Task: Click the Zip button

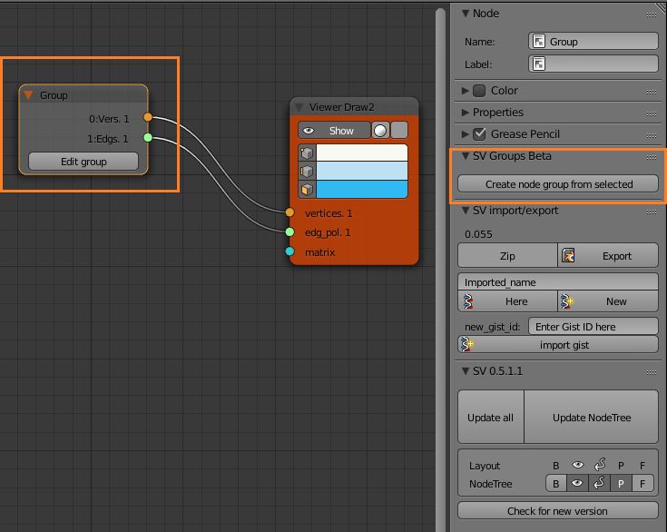Action: 507,256
